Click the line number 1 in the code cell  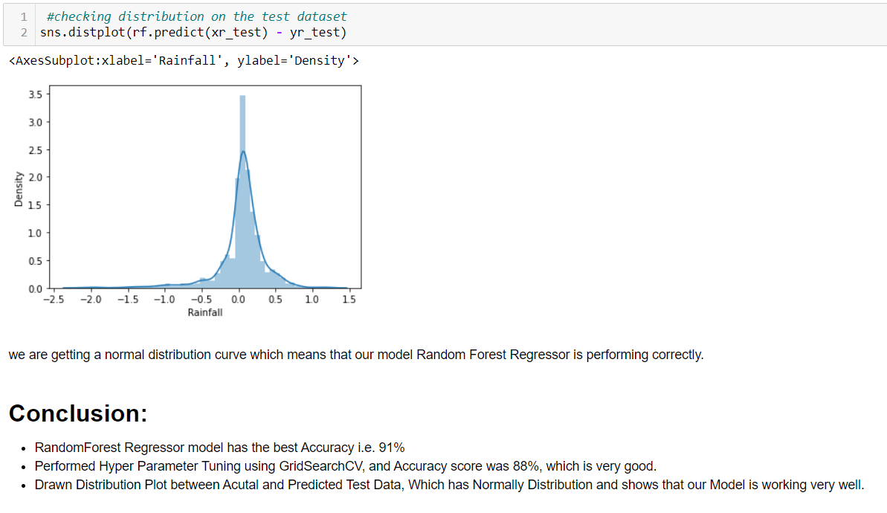[x=25, y=16]
